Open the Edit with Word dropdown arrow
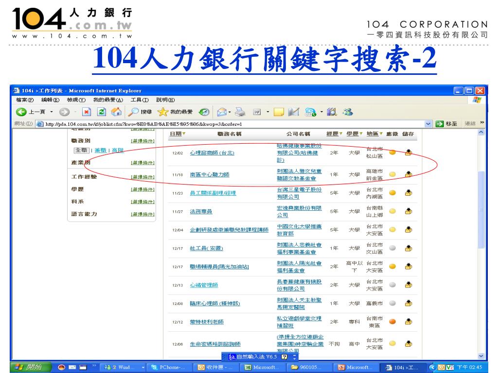The height and width of the screenshot is (373, 498). 268,112
